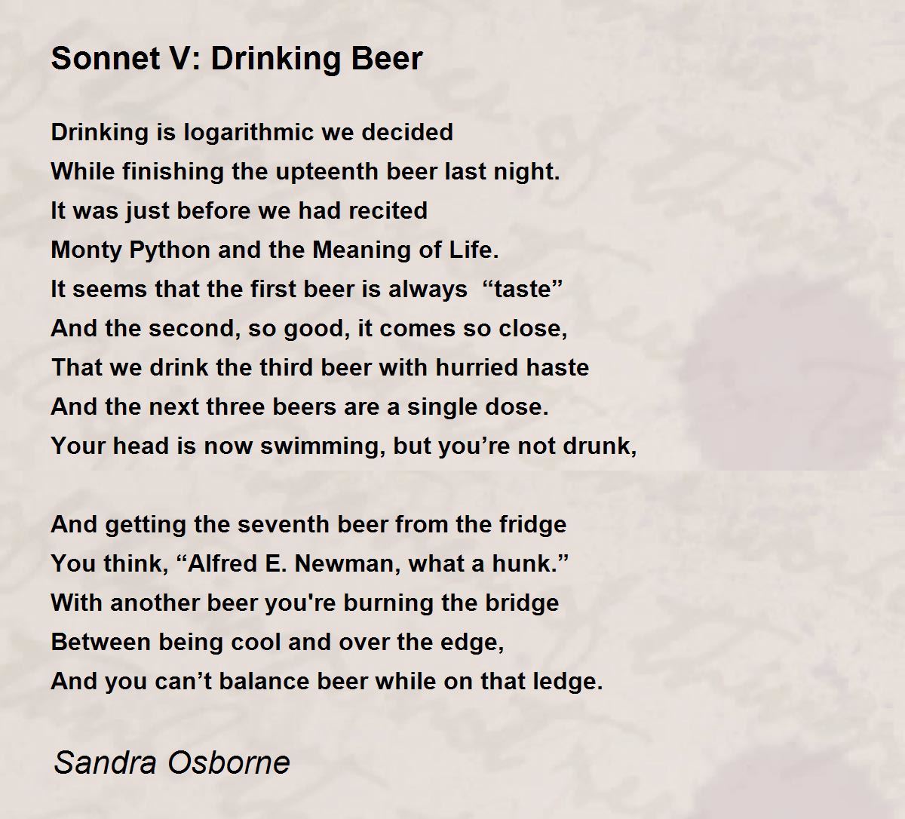905x819 pixels.
Task: Click the line "Drinking is logarithmic we decided"
Action: pyautogui.click(x=252, y=132)
